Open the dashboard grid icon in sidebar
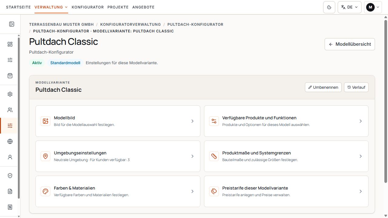 [10, 44]
